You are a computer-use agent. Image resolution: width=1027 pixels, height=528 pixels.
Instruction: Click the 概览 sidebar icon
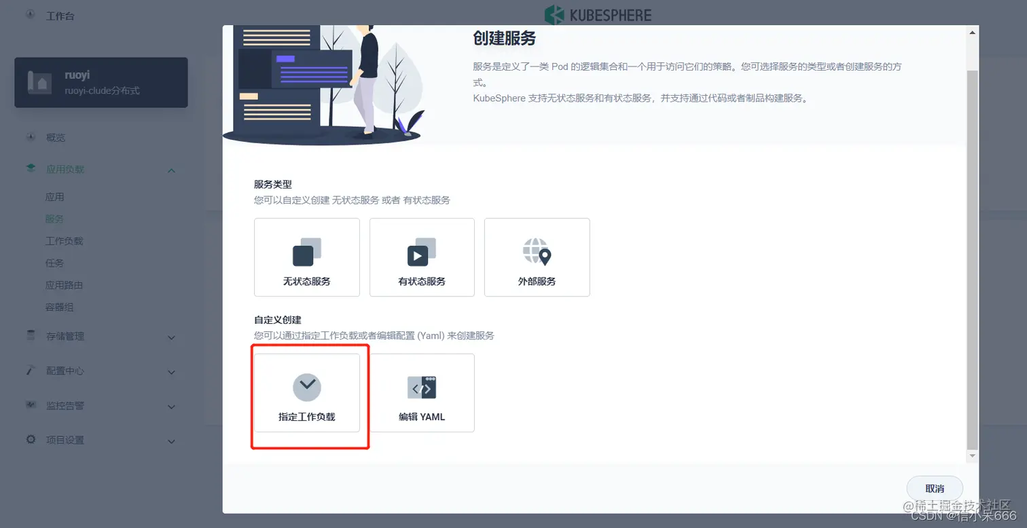(30, 137)
